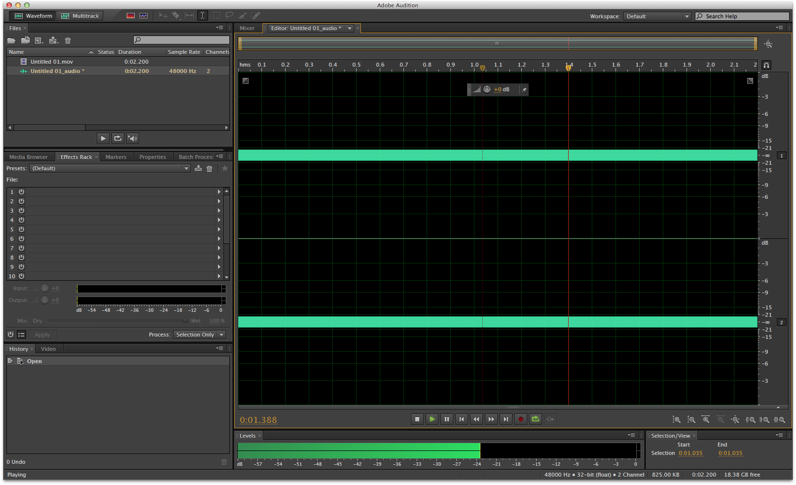This screenshot has height=485, width=796.
Task: Toggle Auto-Play in Files panel
Action: [x=133, y=139]
